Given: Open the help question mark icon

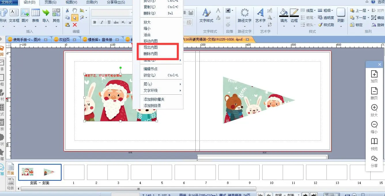Looking at the screenshot, I should 373,2.
